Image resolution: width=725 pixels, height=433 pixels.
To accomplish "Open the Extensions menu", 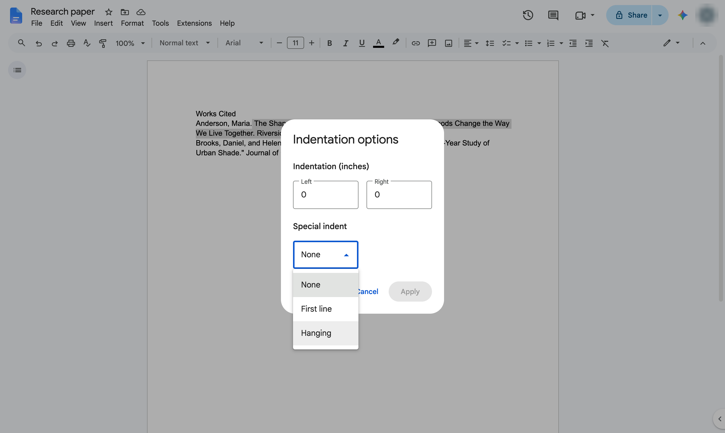I will (194, 23).
